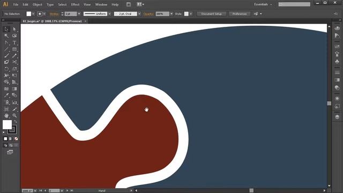Select the Perspective Grid tool
343x193 pixels.
[x=14, y=82]
